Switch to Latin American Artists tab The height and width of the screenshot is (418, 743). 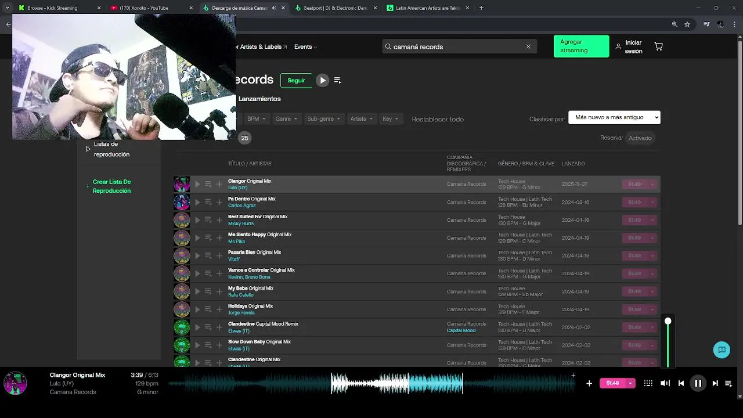tap(428, 8)
